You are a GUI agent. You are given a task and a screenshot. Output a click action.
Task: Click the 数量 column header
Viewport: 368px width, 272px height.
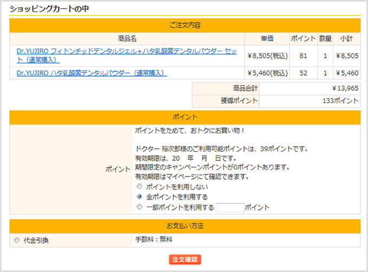[x=325, y=38]
